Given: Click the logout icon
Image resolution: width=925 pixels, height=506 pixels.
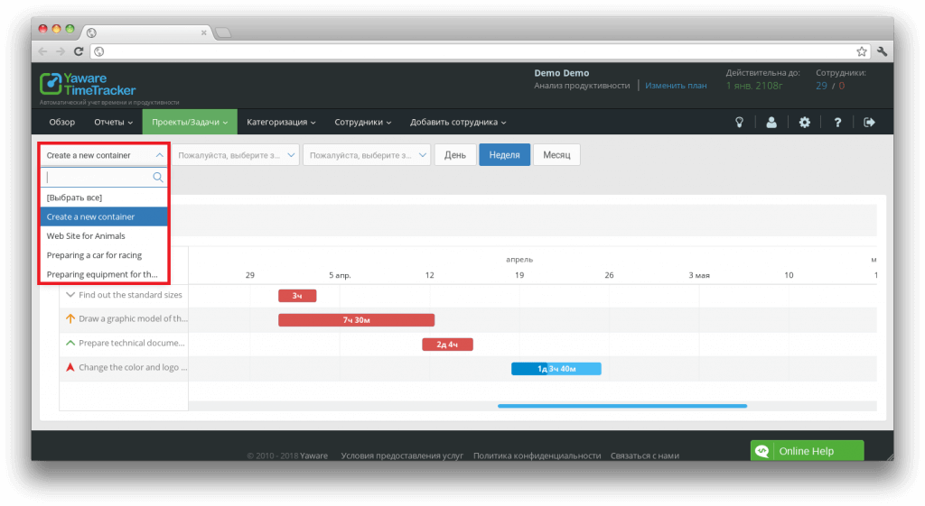Looking at the screenshot, I should click(x=869, y=122).
